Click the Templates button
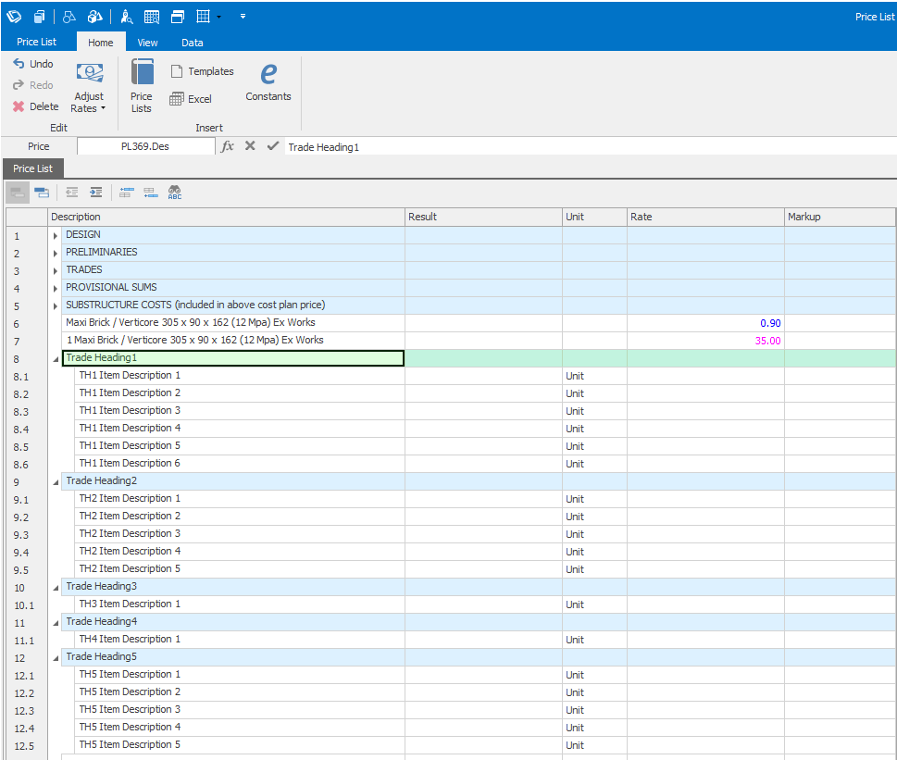Screen dimensions: 897x760 coord(202,70)
